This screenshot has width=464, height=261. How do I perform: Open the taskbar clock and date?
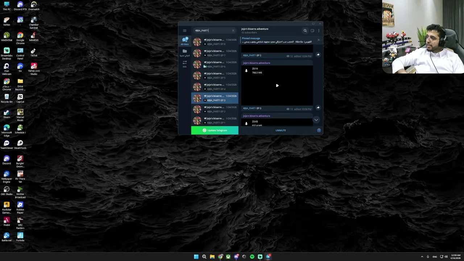coord(456,257)
